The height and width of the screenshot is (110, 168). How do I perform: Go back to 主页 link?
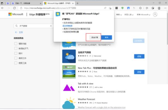pos(19,32)
